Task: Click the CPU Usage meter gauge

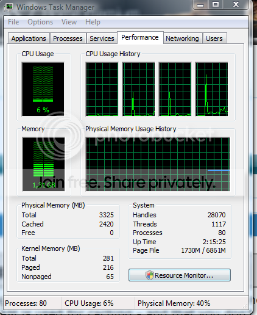Action: click(43, 89)
